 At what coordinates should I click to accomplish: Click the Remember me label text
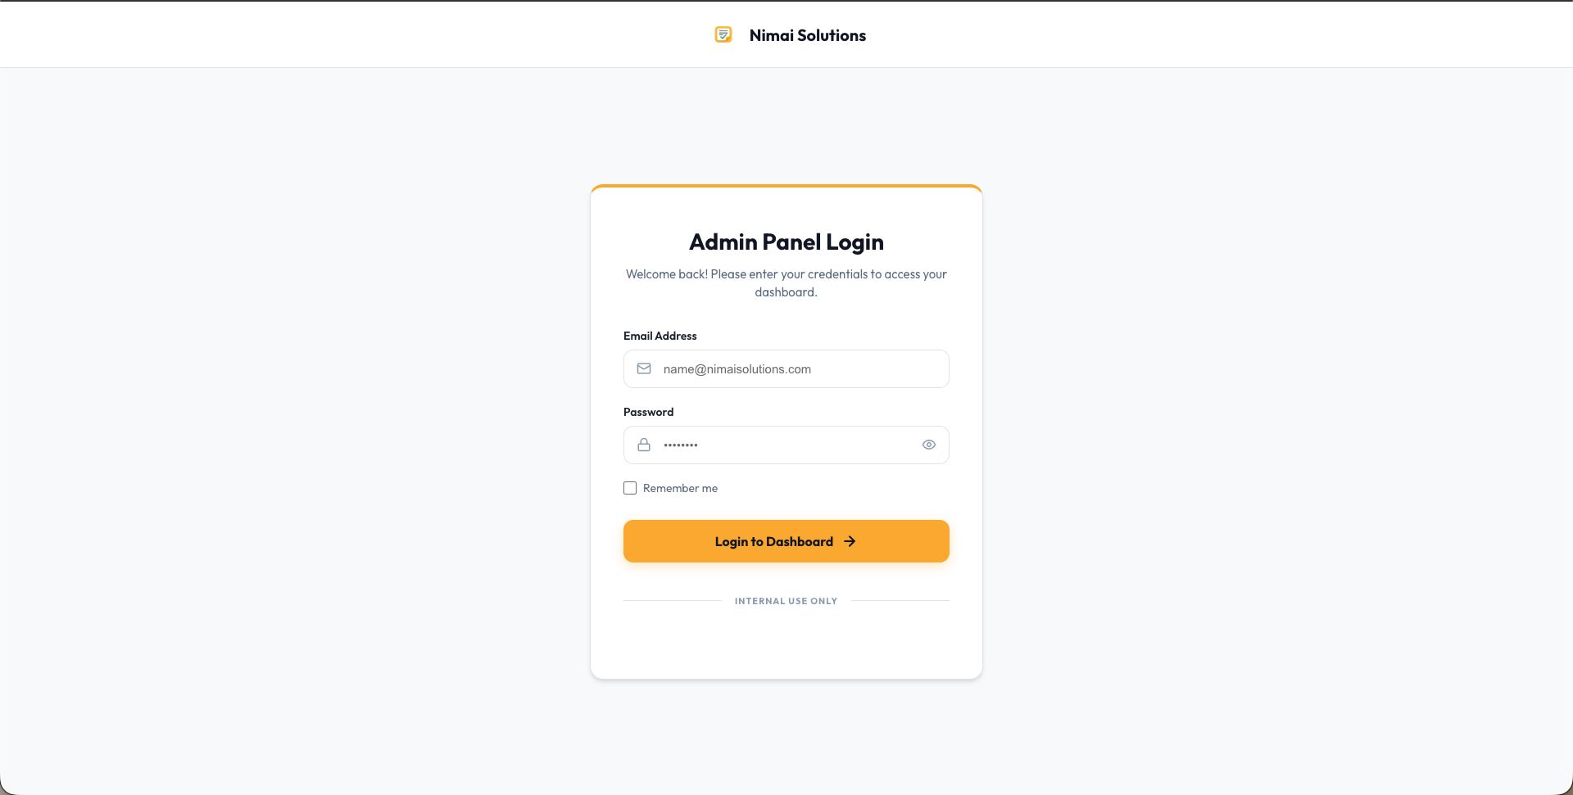point(680,488)
